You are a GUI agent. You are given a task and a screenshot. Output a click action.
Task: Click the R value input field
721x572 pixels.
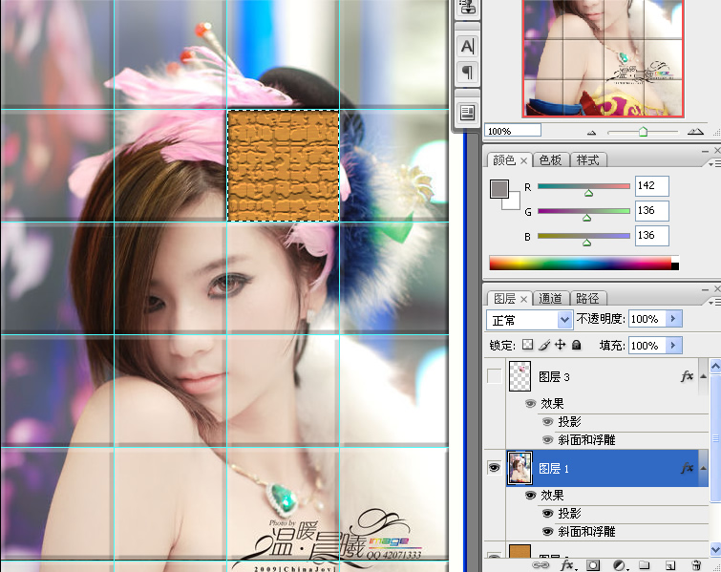(x=651, y=186)
